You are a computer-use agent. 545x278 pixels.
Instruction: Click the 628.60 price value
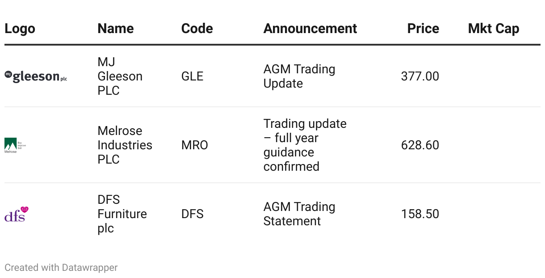pos(420,145)
